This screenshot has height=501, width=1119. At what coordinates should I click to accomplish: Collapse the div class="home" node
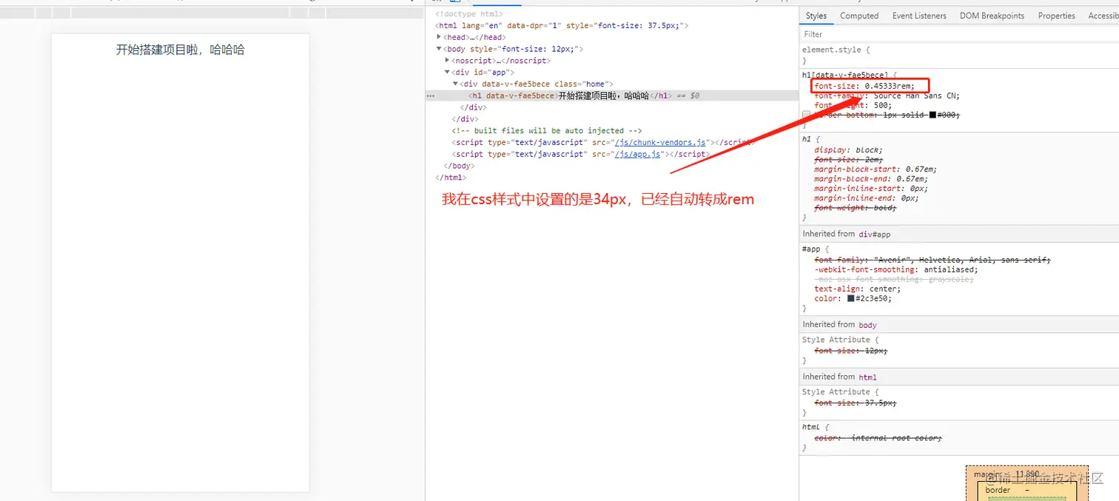tap(456, 84)
